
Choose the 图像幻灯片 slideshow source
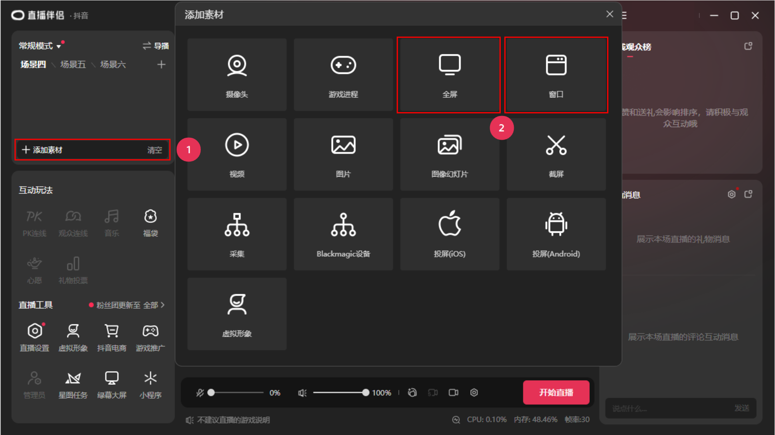click(x=450, y=155)
